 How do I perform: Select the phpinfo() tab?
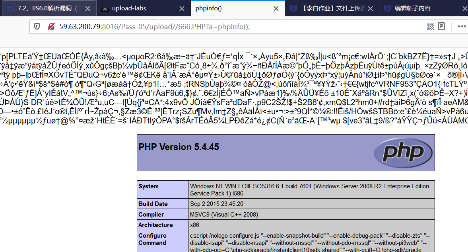pos(237,8)
